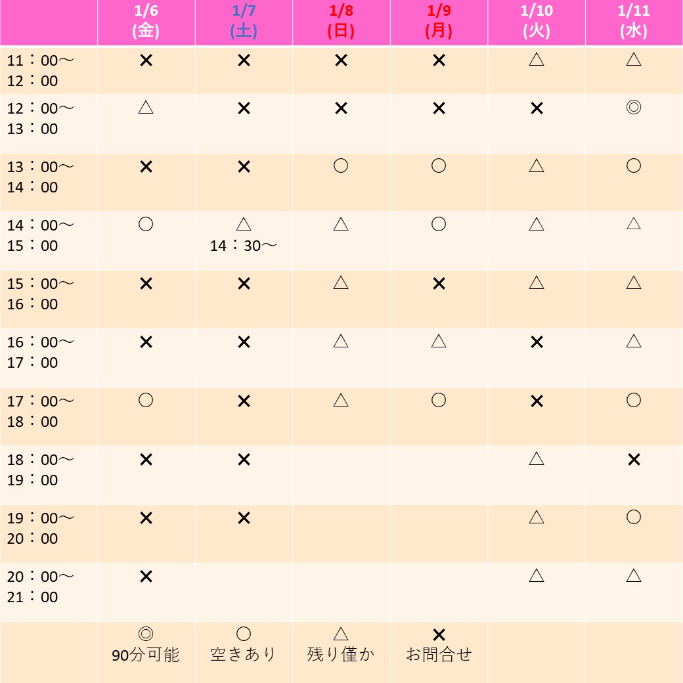Click the 1/11 (水) column header
The height and width of the screenshot is (683, 683).
[x=633, y=21]
